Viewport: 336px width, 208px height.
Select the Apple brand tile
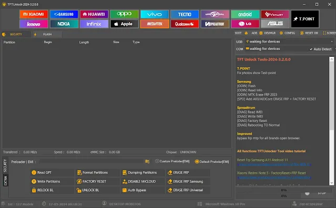[124, 24]
